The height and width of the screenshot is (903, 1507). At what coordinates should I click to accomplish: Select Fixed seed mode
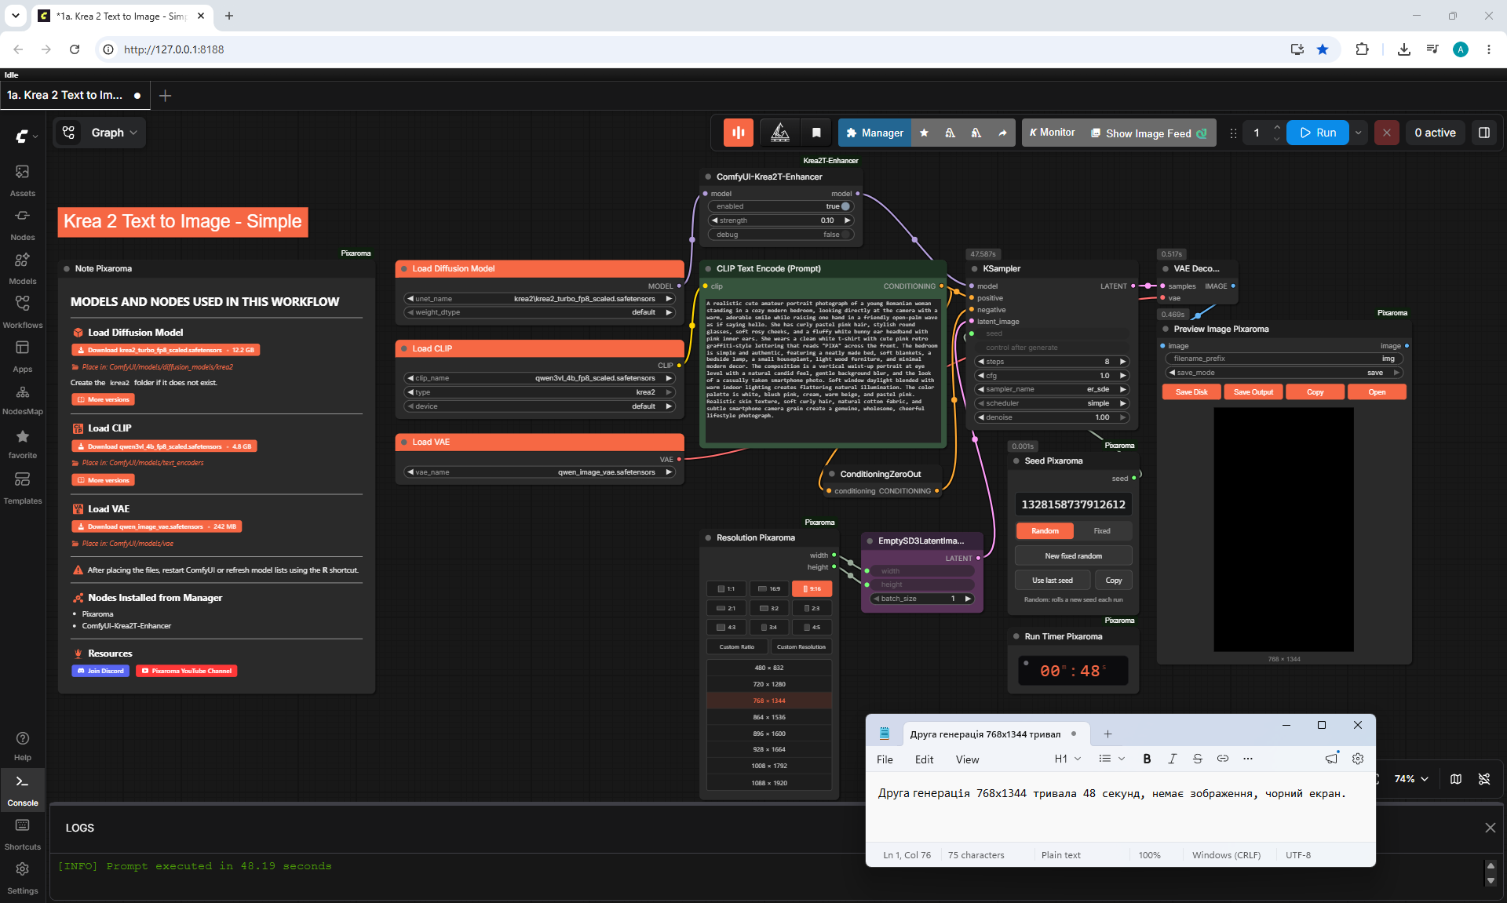pos(1102,531)
